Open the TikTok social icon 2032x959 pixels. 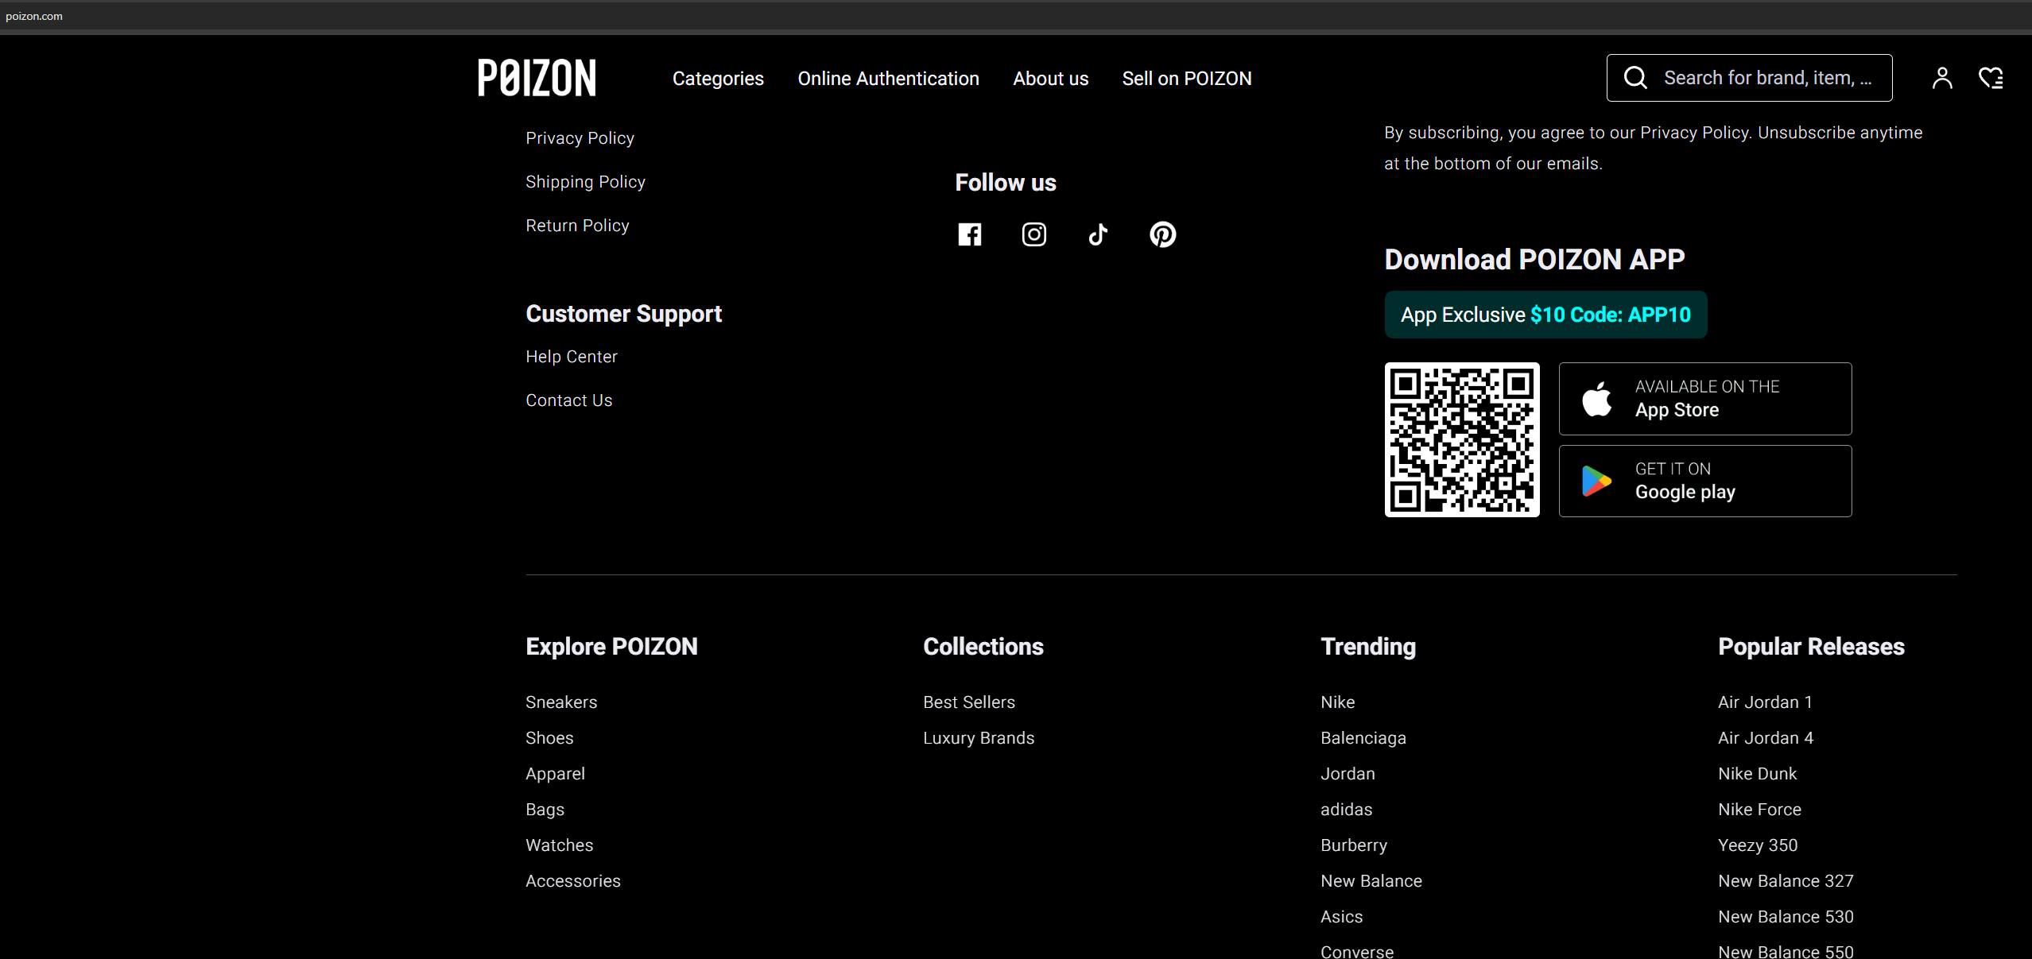pyautogui.click(x=1098, y=234)
